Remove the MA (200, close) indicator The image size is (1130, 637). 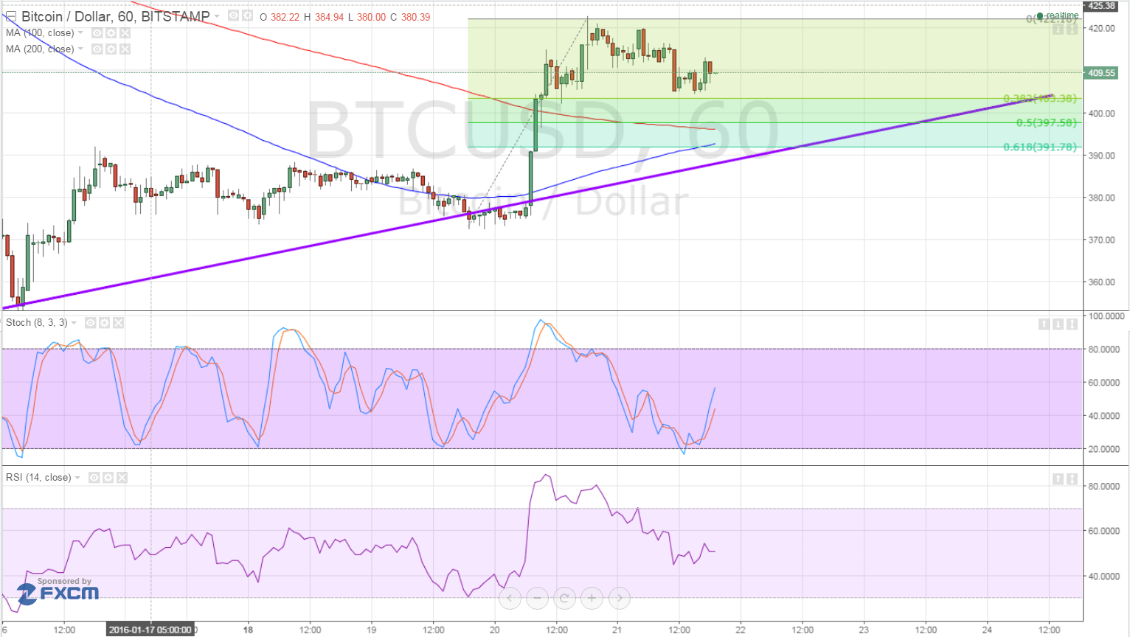coord(125,49)
